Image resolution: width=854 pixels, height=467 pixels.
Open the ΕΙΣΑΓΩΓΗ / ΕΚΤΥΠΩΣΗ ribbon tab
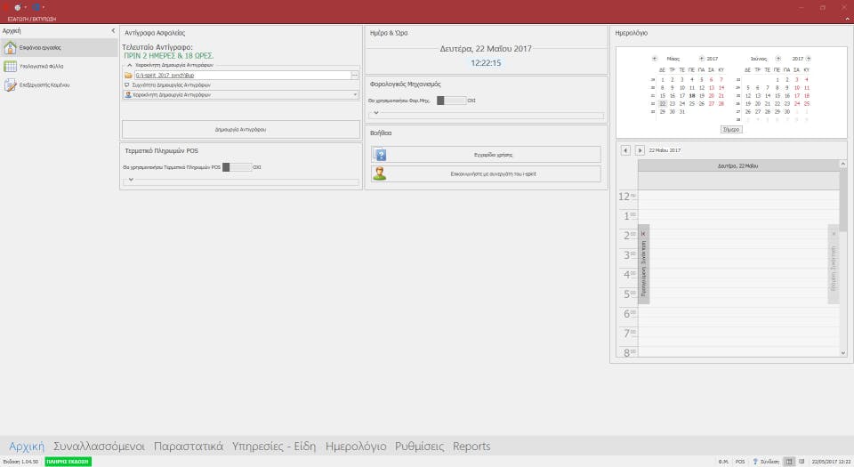coord(32,19)
